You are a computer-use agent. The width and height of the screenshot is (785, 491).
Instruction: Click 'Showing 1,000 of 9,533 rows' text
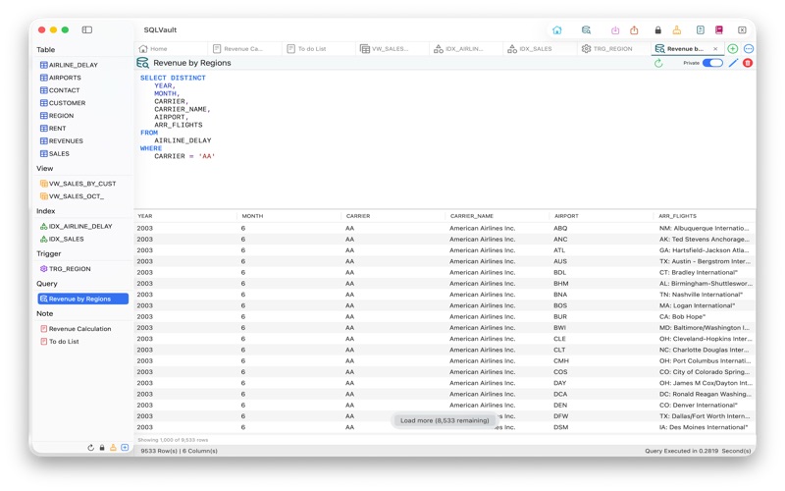pos(173,440)
